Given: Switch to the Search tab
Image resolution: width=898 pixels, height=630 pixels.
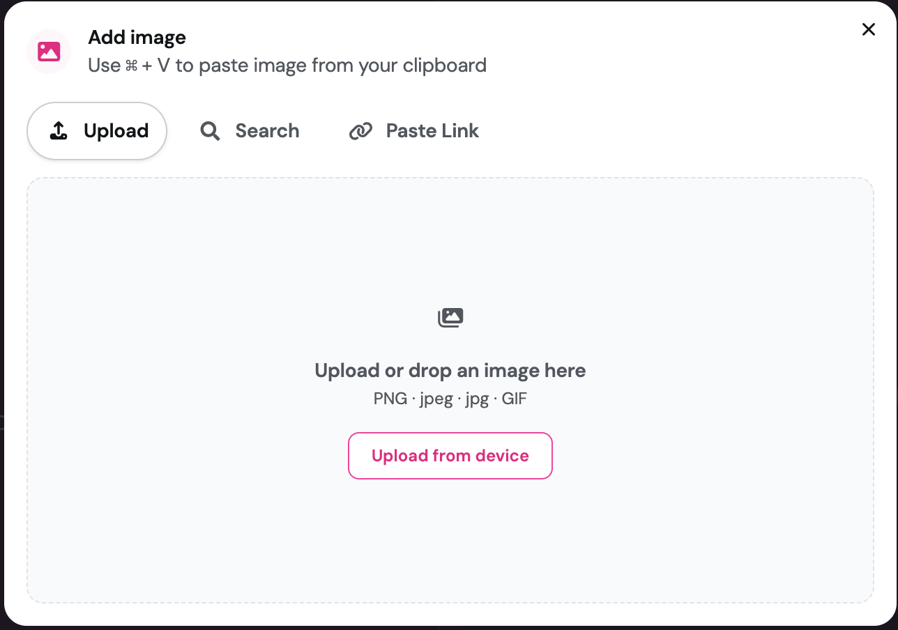Looking at the screenshot, I should click(250, 131).
